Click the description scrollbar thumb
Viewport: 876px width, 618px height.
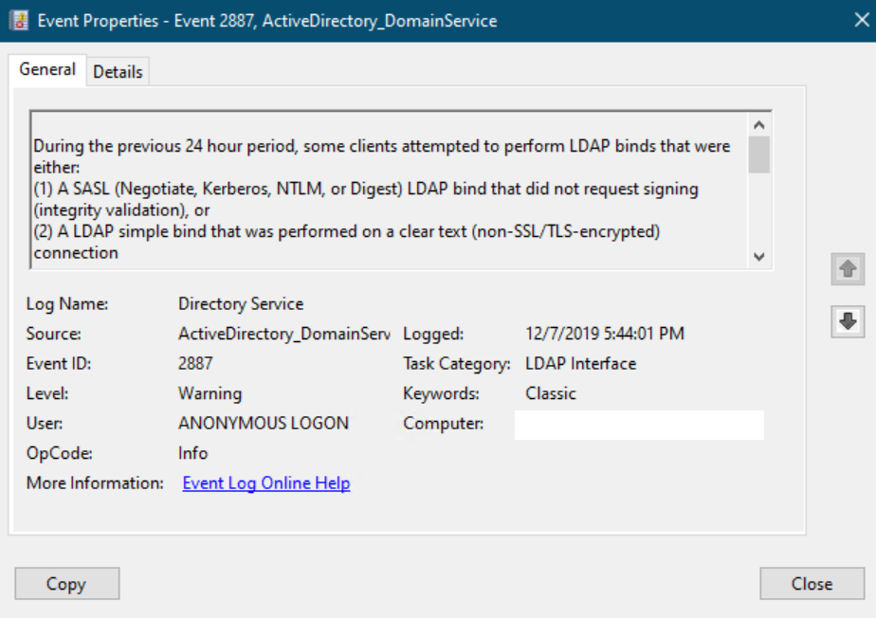point(758,154)
